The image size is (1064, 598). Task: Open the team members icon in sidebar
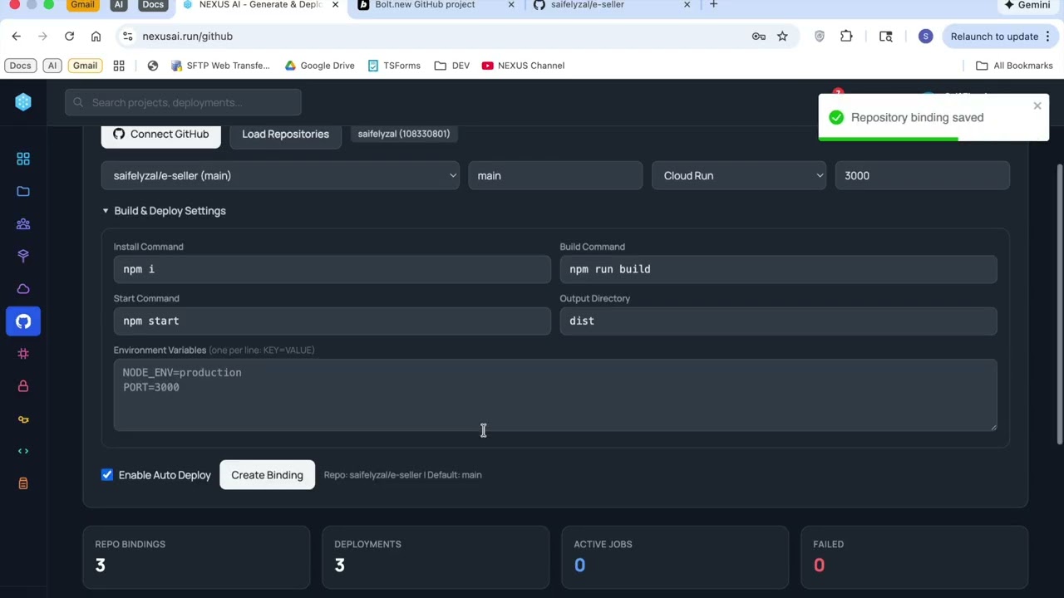coord(23,223)
